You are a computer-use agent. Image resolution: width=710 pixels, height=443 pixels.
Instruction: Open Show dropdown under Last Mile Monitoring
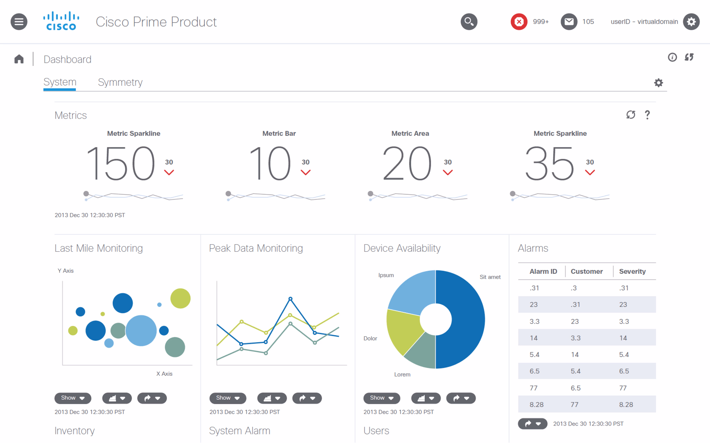click(x=73, y=398)
